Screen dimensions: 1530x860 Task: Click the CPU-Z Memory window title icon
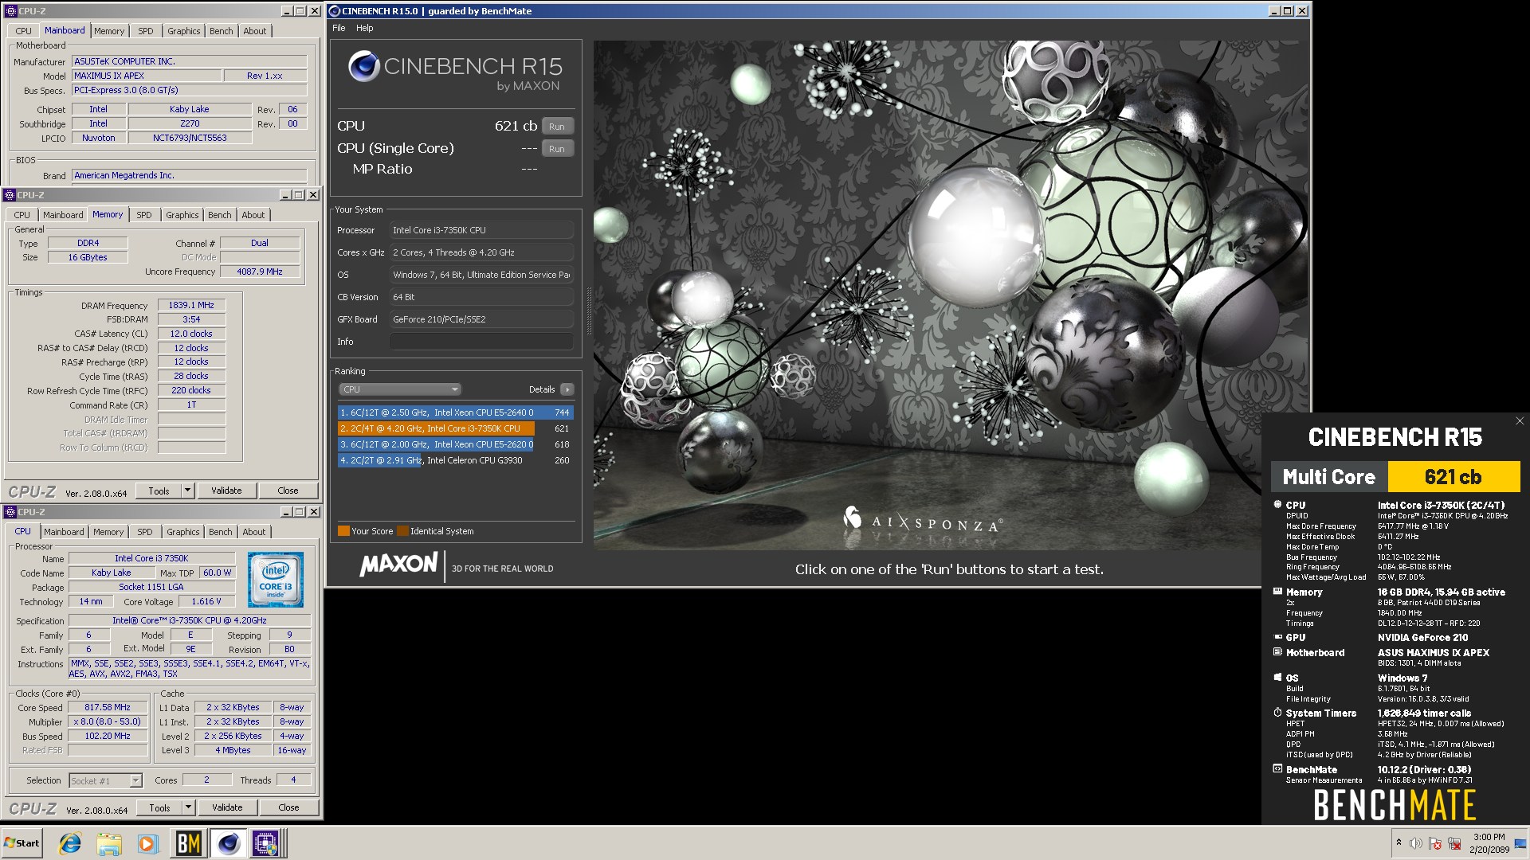click(10, 195)
